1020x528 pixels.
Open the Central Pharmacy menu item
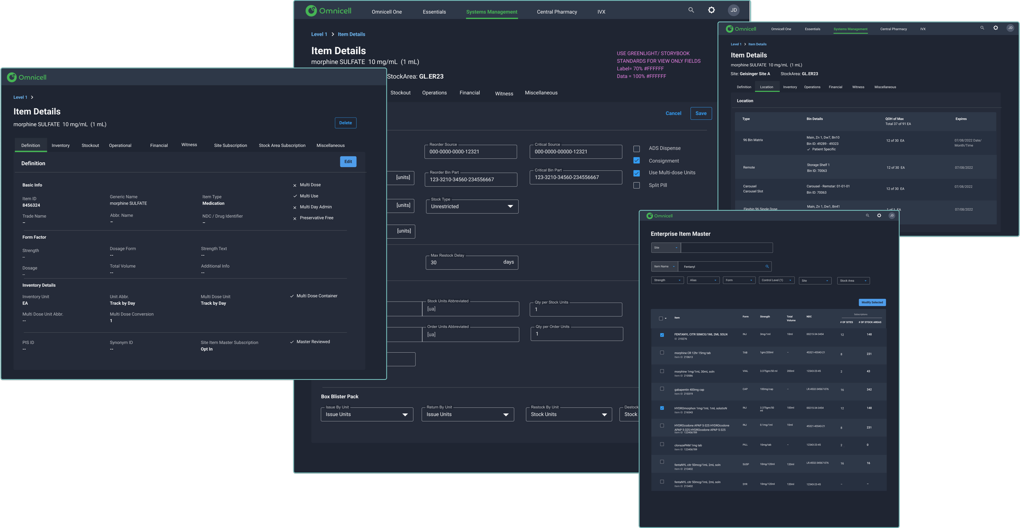[557, 11]
